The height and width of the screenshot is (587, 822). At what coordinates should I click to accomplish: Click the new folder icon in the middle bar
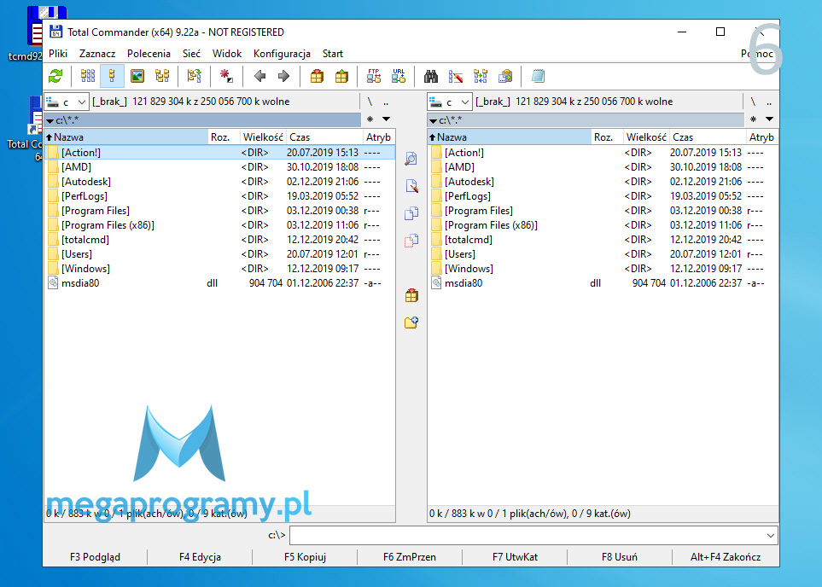(411, 322)
